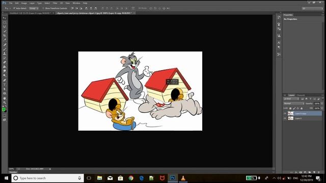The image size is (326, 183).
Task: Select the Zoom tool
Action: [5, 102]
